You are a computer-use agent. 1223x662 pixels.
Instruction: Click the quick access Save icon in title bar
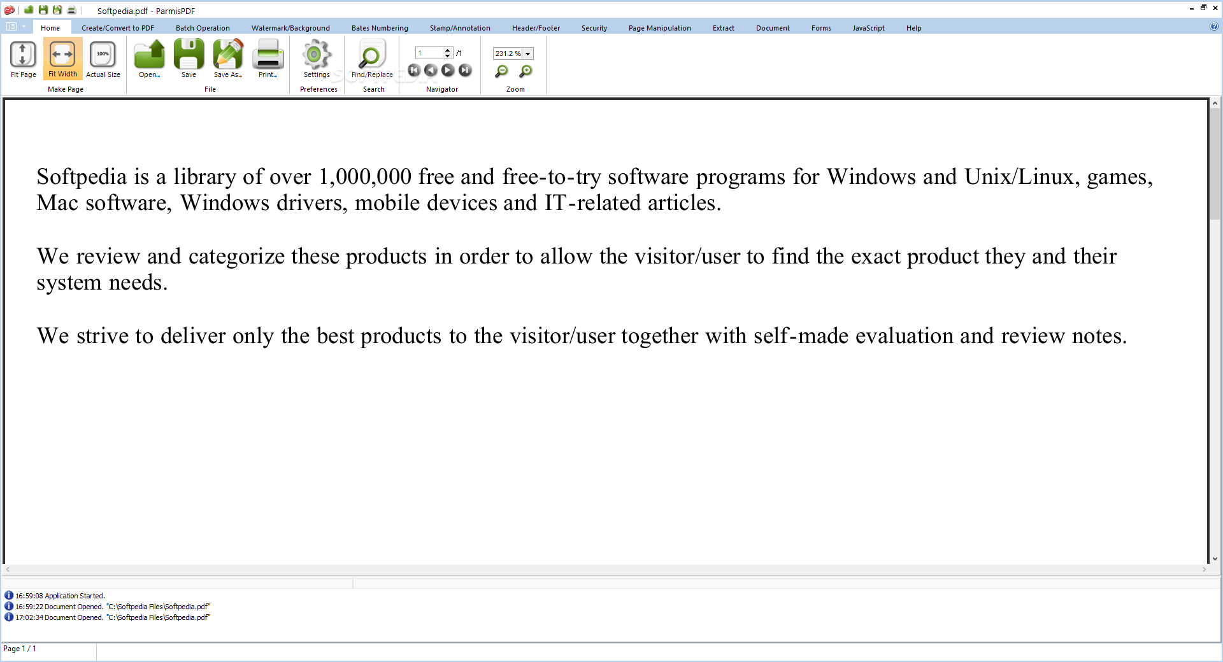43,10
